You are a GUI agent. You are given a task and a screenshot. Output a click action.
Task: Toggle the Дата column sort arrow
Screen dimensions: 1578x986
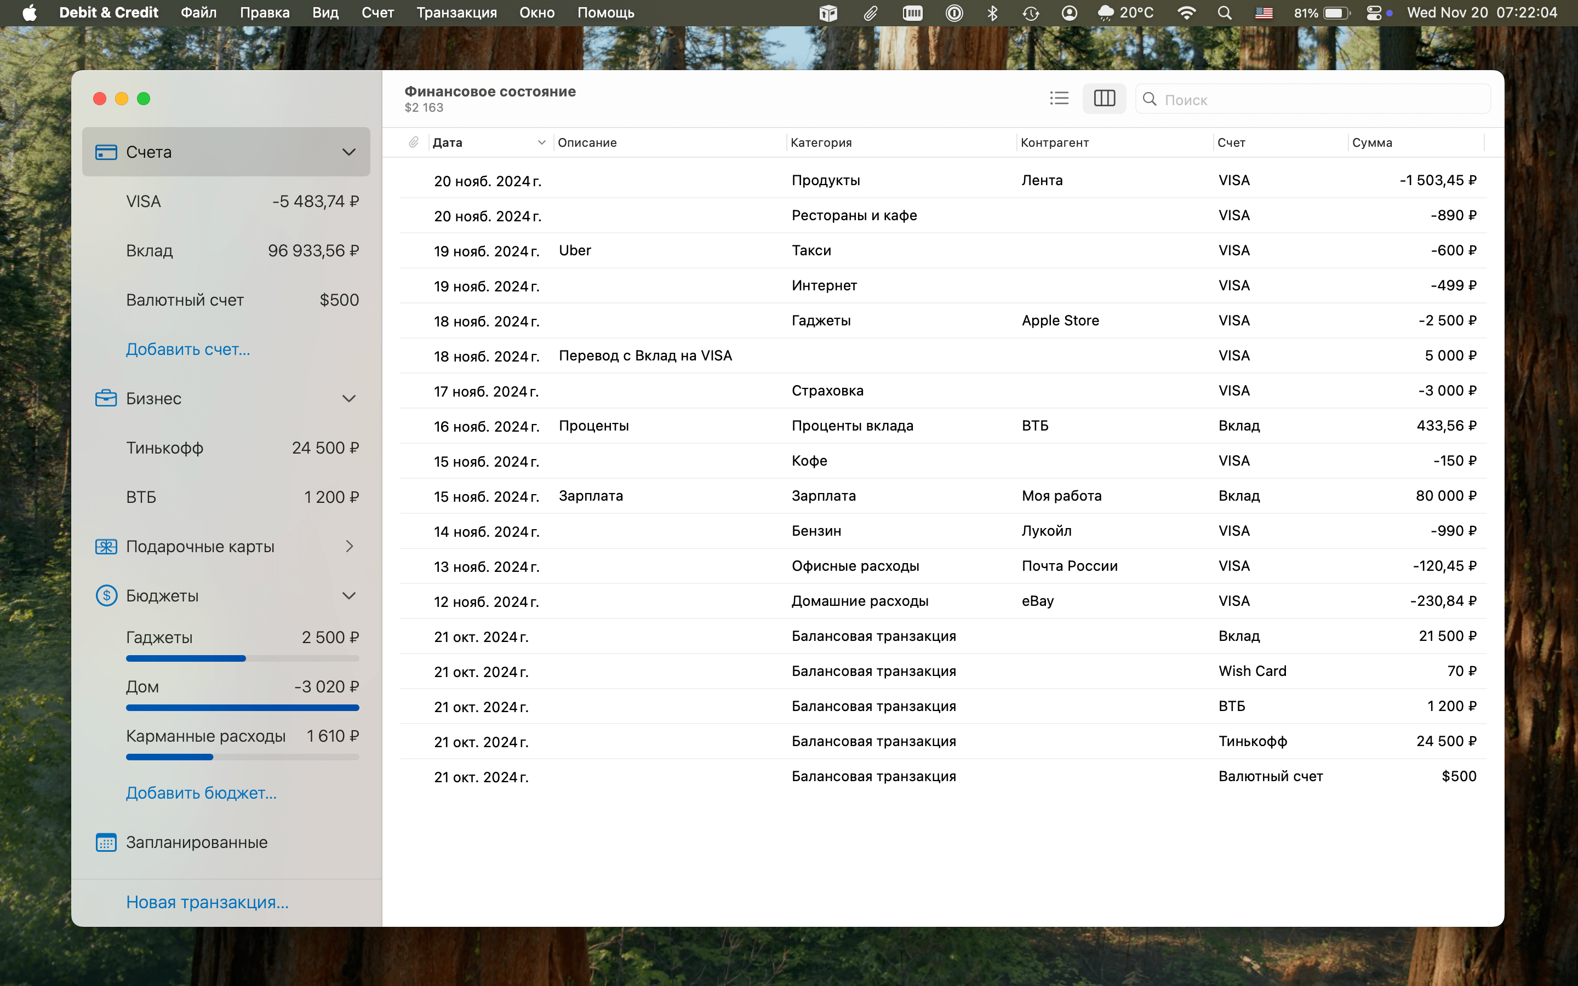(541, 142)
